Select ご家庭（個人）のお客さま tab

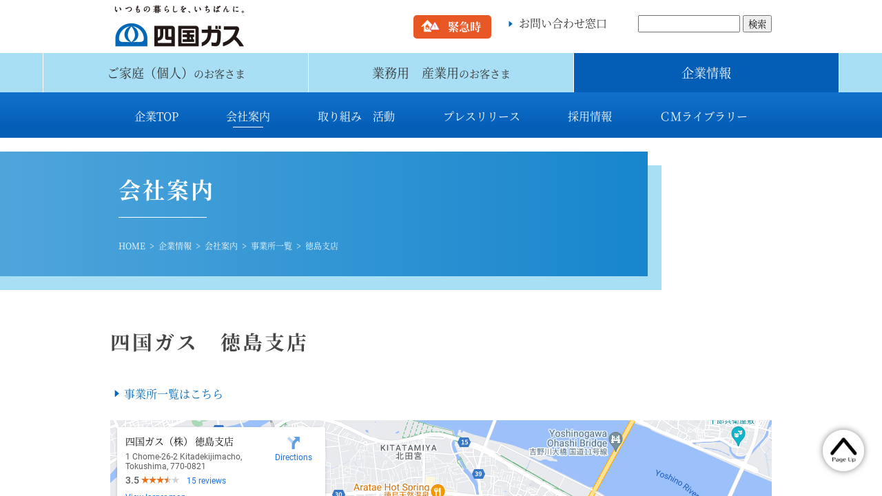click(x=176, y=73)
